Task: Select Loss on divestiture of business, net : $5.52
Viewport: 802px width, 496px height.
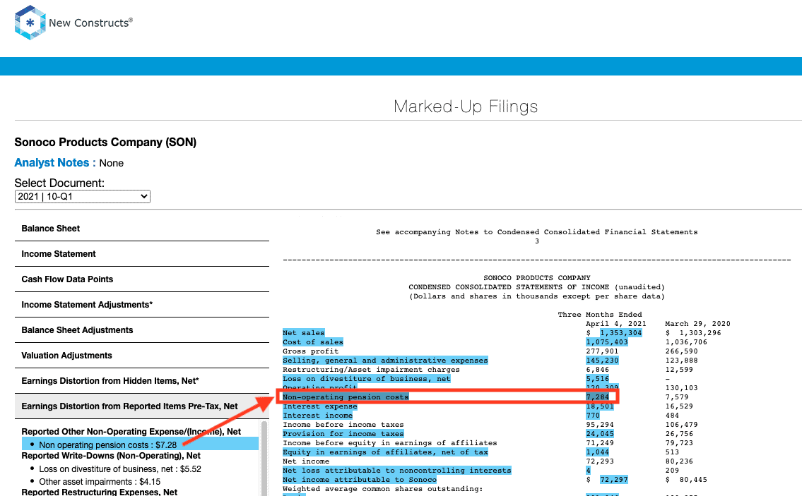Action: (120, 469)
